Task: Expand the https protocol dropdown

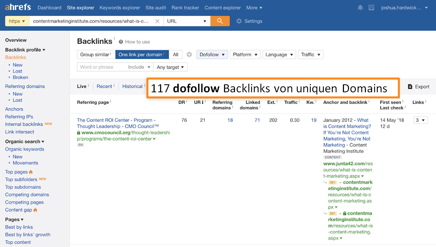Action: (17, 21)
